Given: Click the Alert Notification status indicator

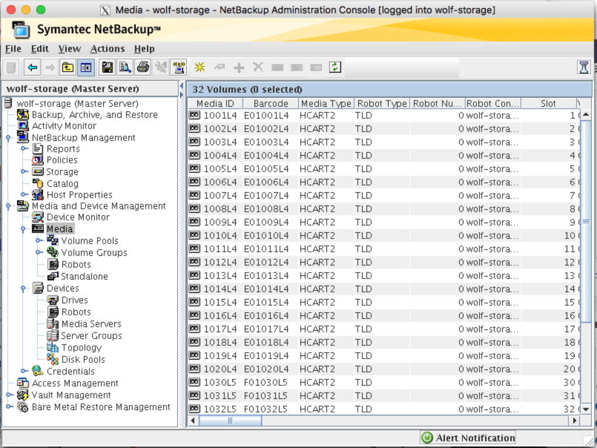Looking at the screenshot, I should [426, 437].
